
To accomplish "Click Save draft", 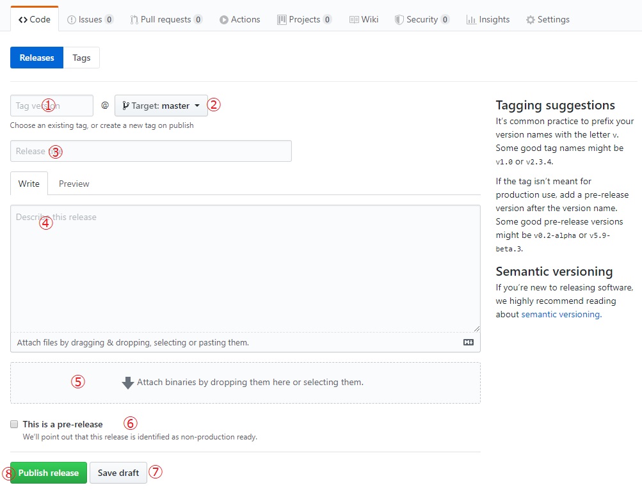I will pyautogui.click(x=118, y=473).
